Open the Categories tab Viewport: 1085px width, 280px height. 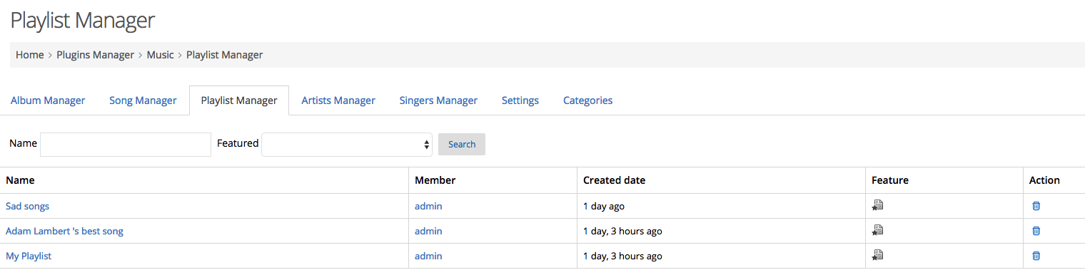click(588, 100)
